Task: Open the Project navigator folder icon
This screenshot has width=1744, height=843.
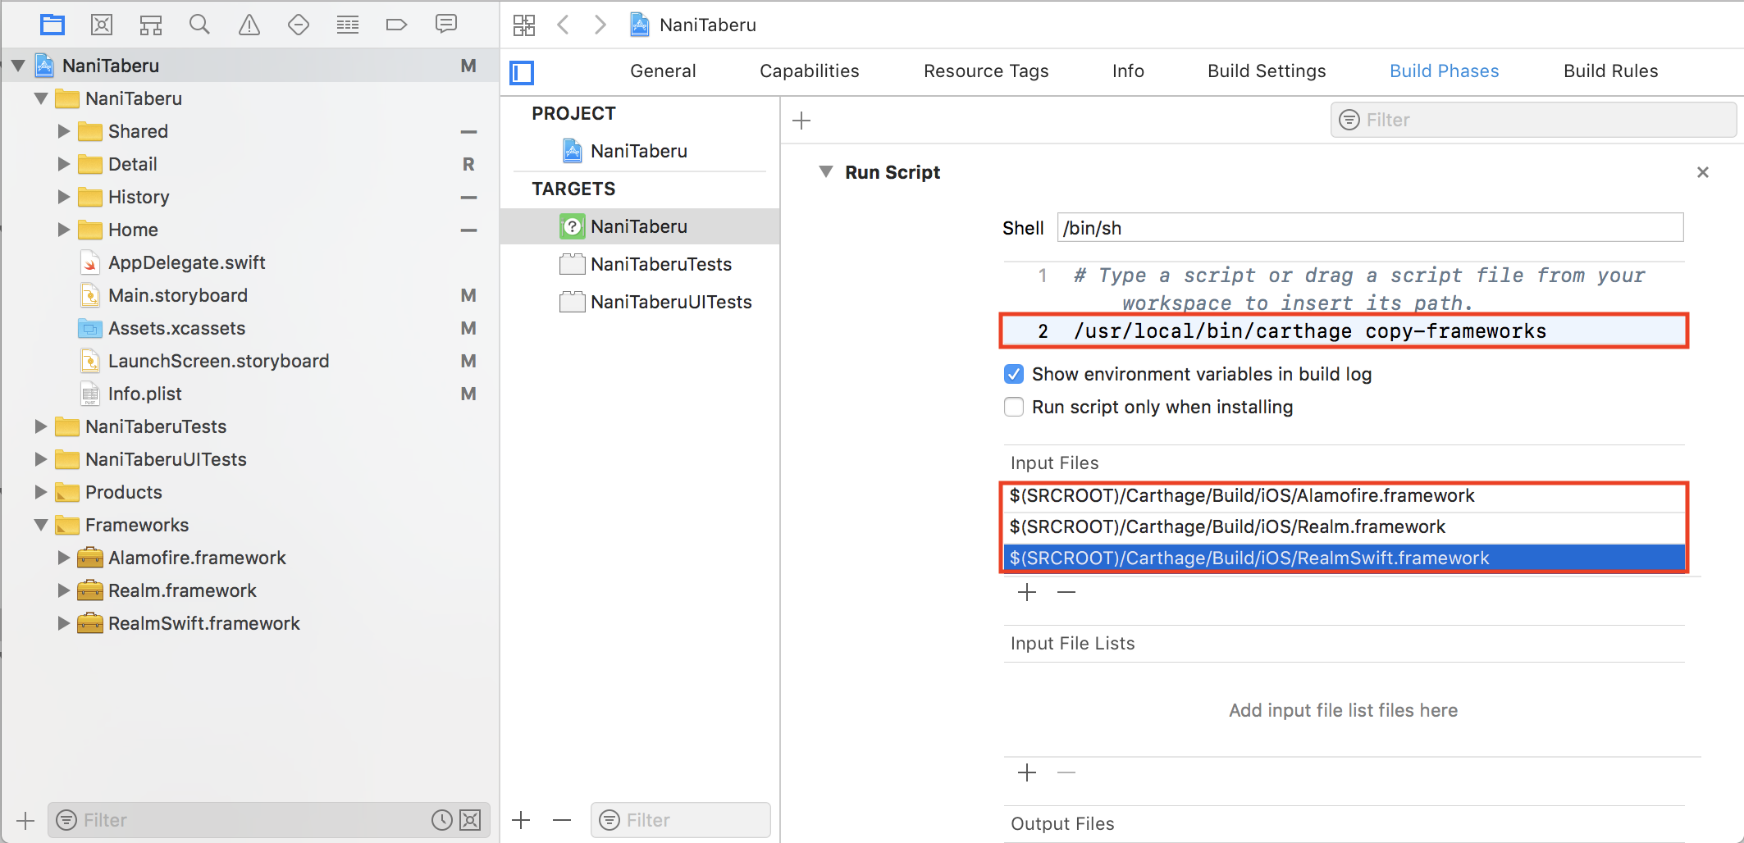Action: coord(53,25)
